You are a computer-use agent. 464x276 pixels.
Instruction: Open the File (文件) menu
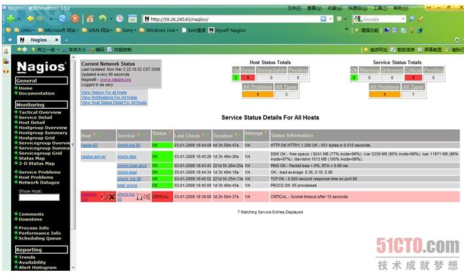[294, 8]
